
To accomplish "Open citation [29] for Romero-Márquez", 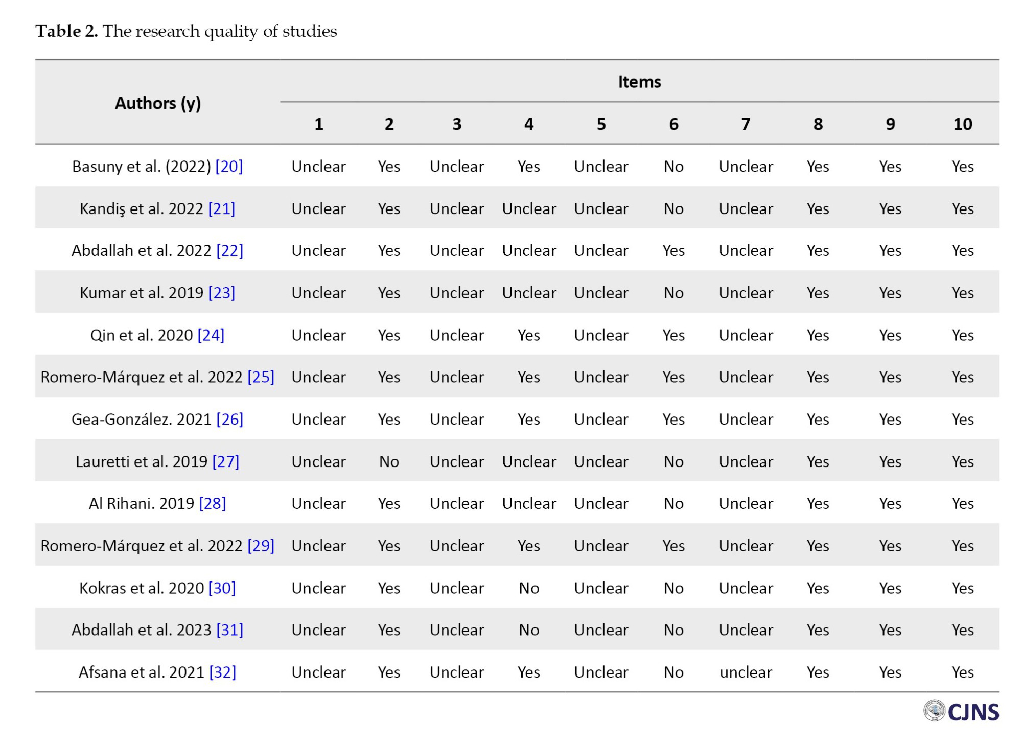I will coord(261,546).
